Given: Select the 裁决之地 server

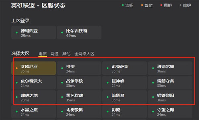Looking at the screenshot, I should click(33, 97).
